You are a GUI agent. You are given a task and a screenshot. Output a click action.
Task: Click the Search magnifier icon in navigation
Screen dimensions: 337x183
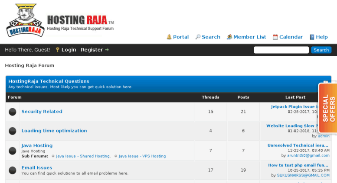[198, 37]
